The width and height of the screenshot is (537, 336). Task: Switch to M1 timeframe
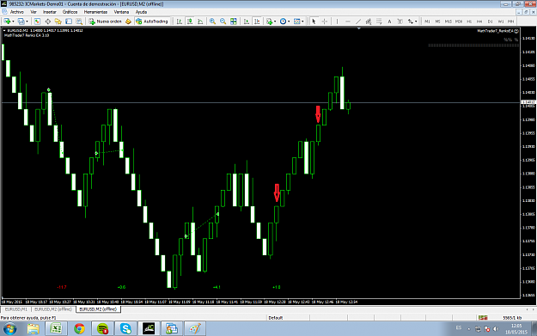point(427,21)
